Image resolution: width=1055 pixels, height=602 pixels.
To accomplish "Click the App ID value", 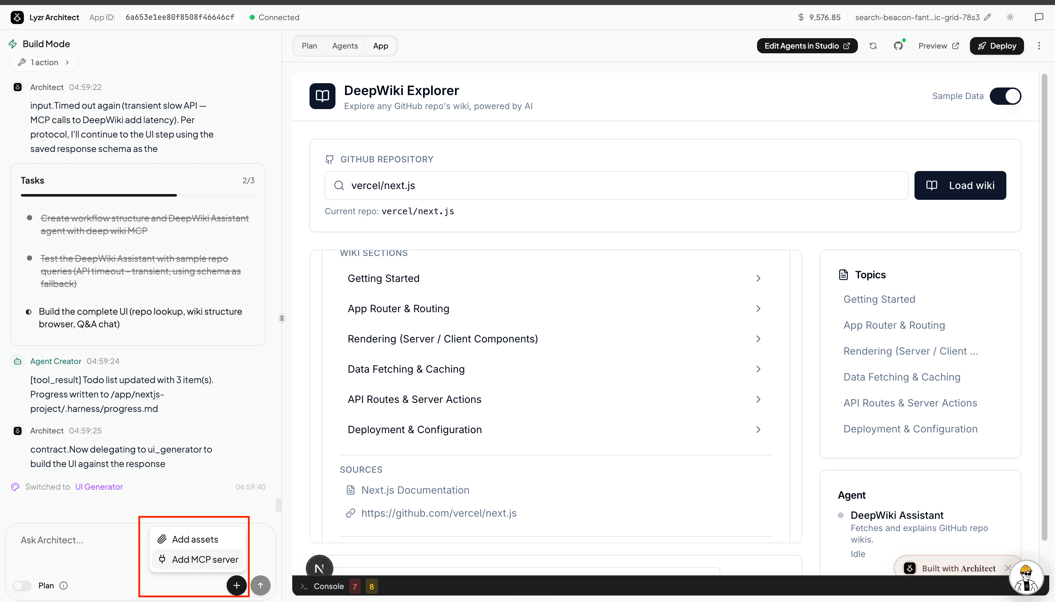I will pos(179,17).
